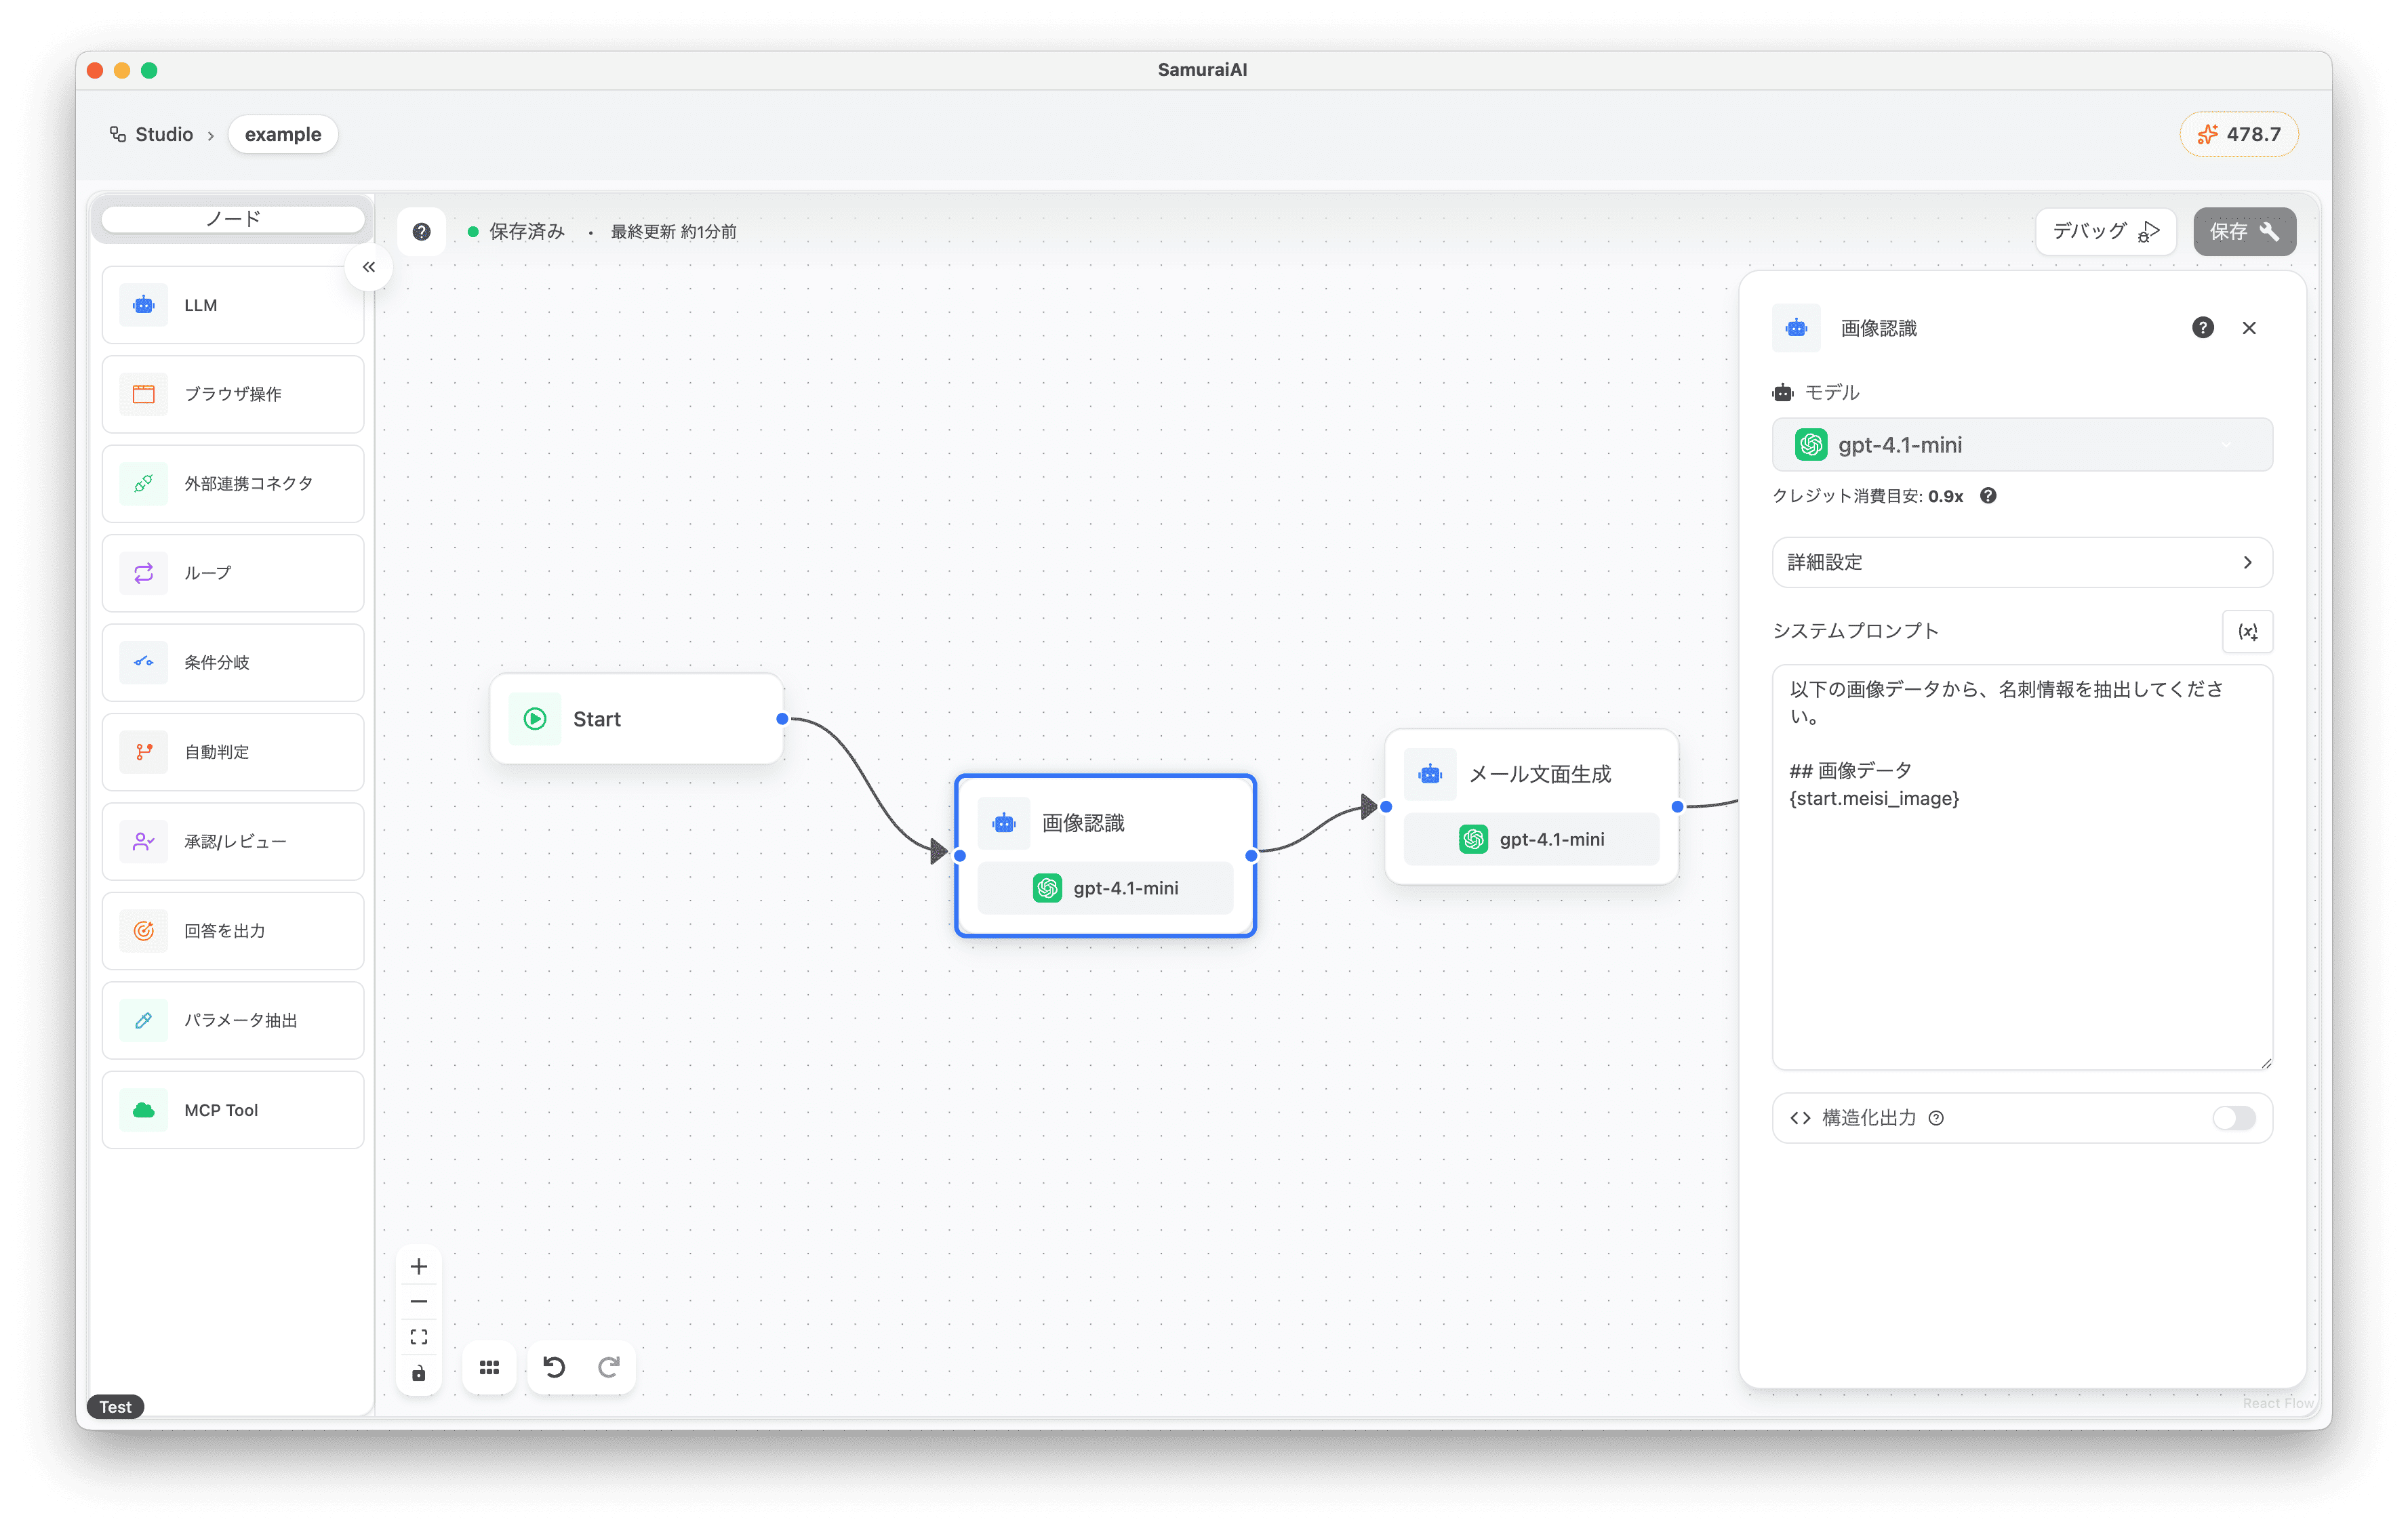Zoom out with the minus control
Screen dimensions: 2408x1530
(419, 1301)
